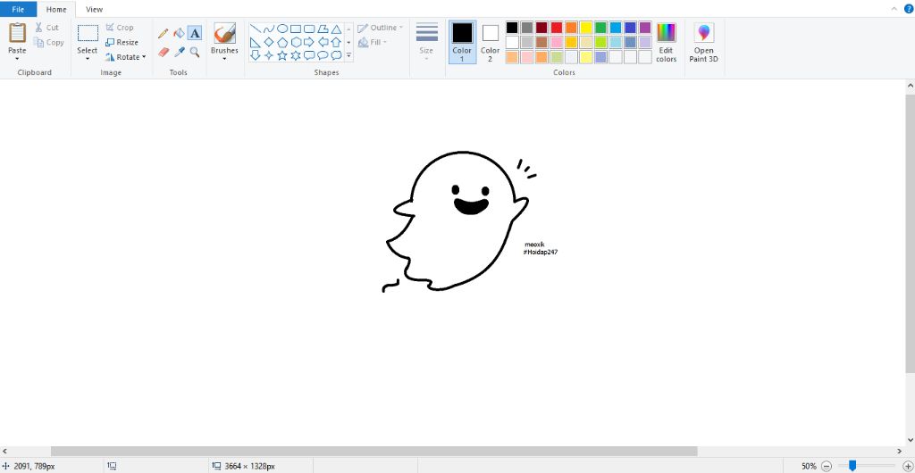Screen dimensions: 915x473
Task: Open the File menu
Action: point(18,9)
